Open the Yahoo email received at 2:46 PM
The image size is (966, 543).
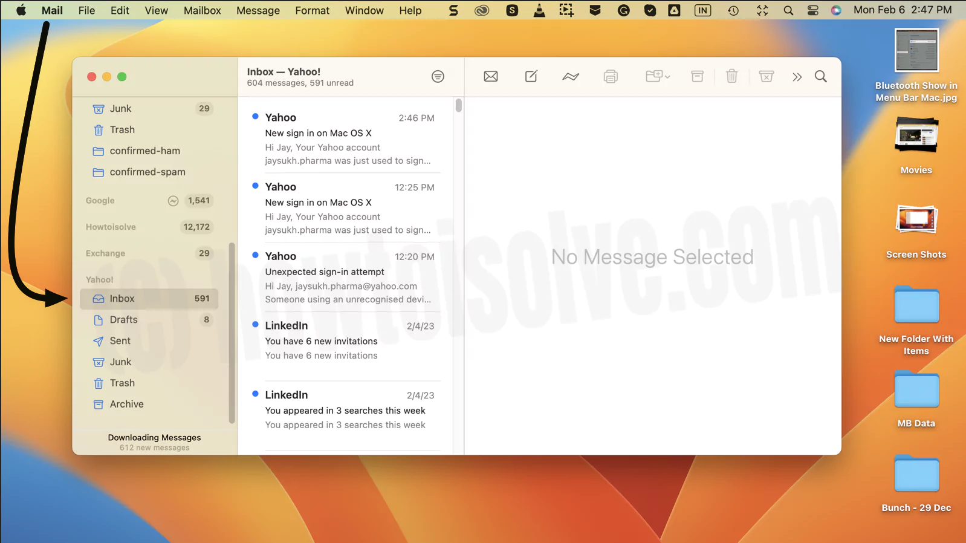[346, 138]
